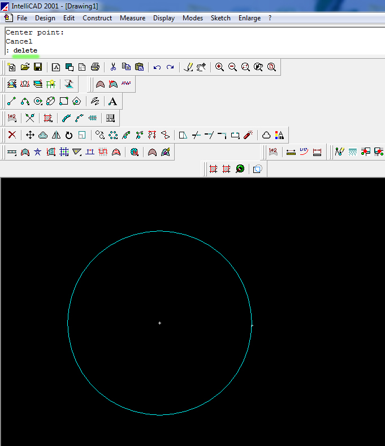Open the Construct menu
This screenshot has height=446, width=385.
(97, 18)
